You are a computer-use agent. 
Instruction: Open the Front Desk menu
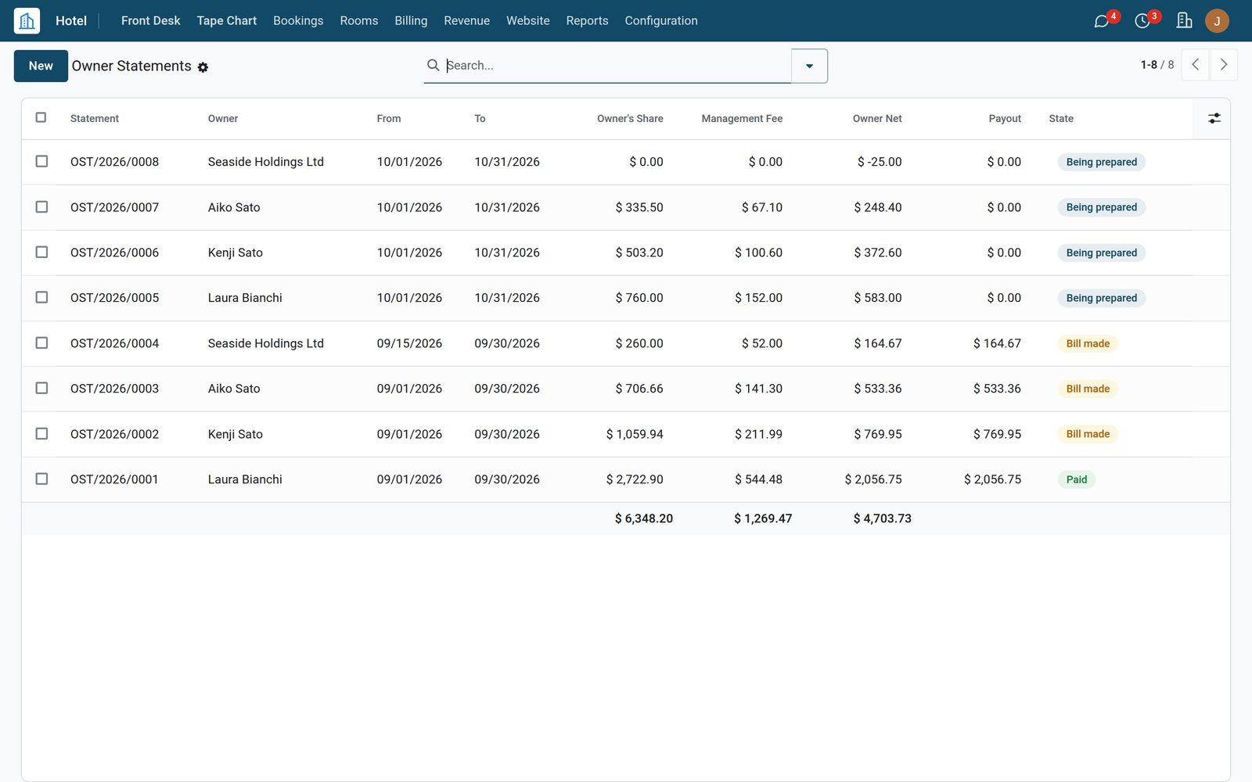click(151, 20)
